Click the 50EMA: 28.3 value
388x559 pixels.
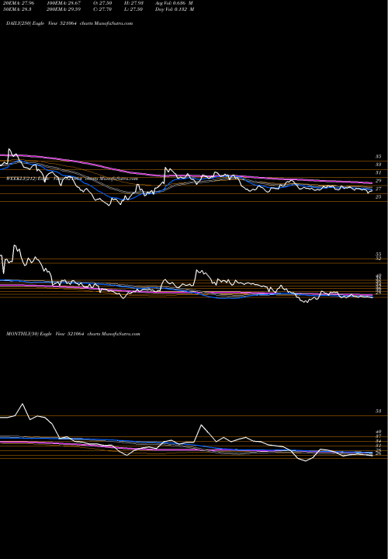[17, 9]
